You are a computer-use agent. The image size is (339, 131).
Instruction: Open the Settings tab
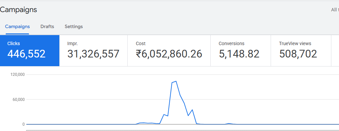[x=74, y=26]
